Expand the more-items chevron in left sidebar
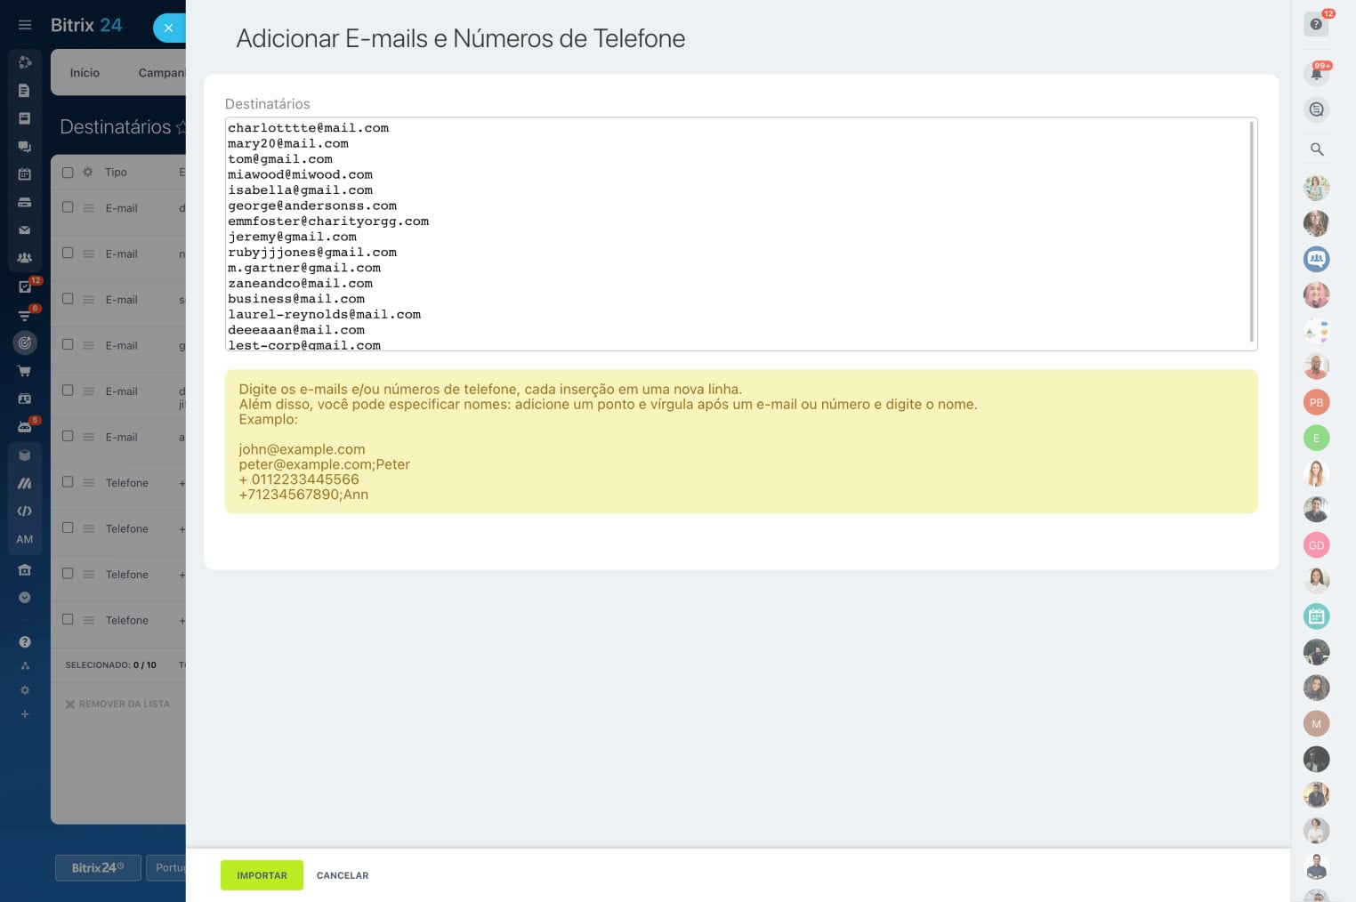1356x902 pixels. click(x=25, y=598)
